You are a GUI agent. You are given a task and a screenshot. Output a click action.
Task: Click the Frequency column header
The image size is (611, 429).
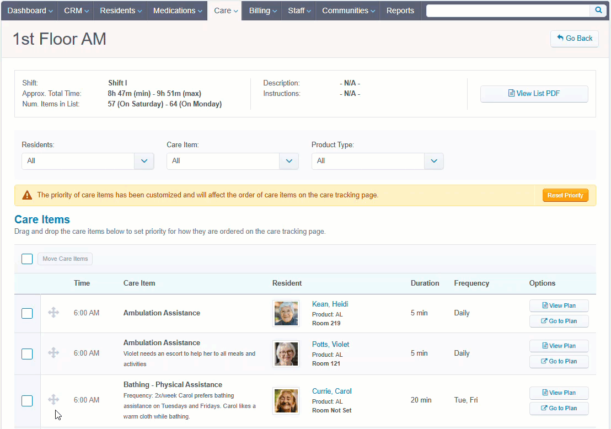point(471,283)
